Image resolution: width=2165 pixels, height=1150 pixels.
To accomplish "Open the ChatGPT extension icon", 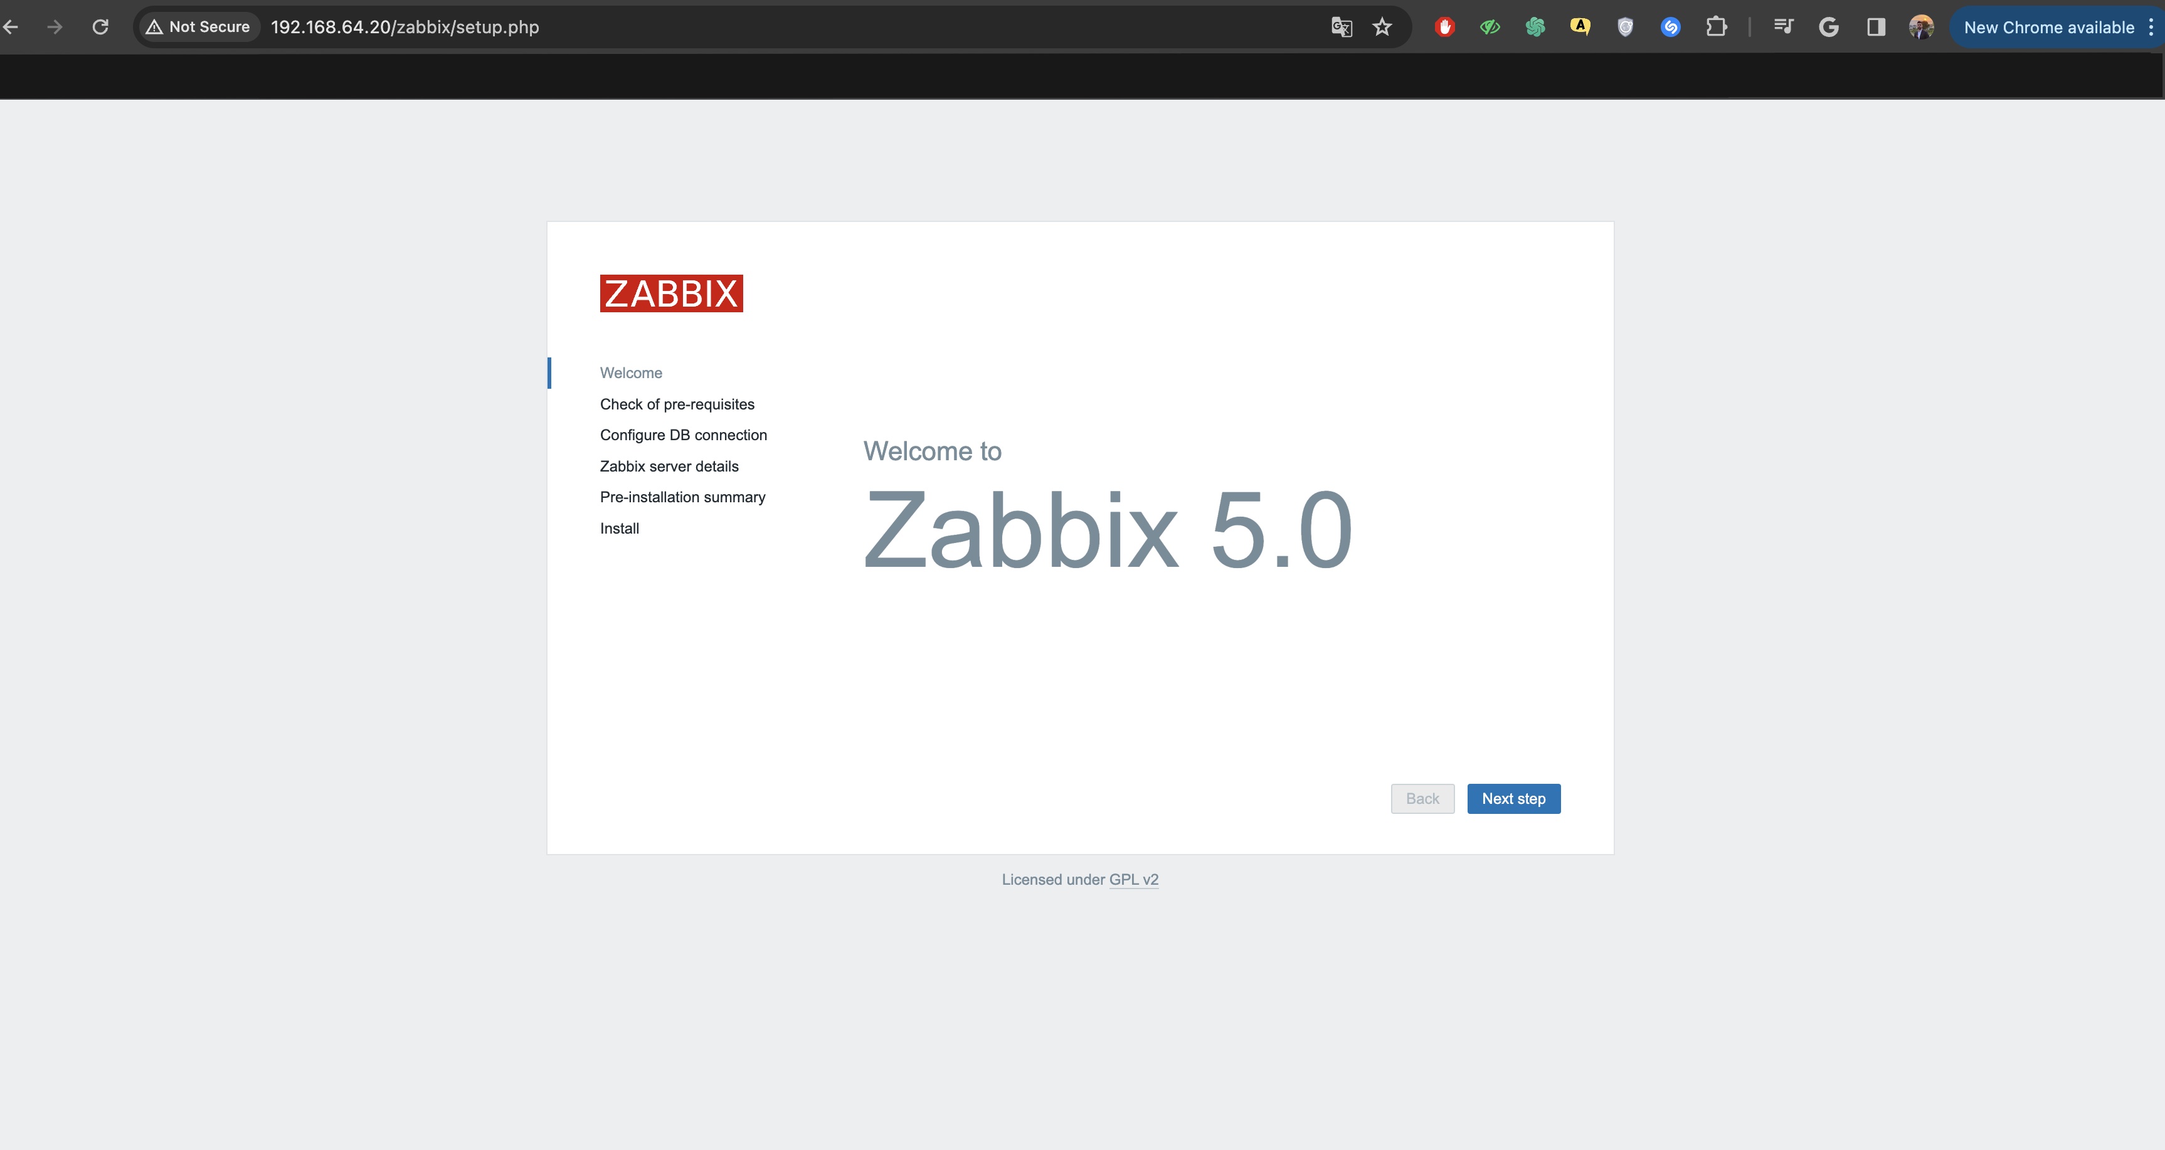I will [x=1535, y=27].
